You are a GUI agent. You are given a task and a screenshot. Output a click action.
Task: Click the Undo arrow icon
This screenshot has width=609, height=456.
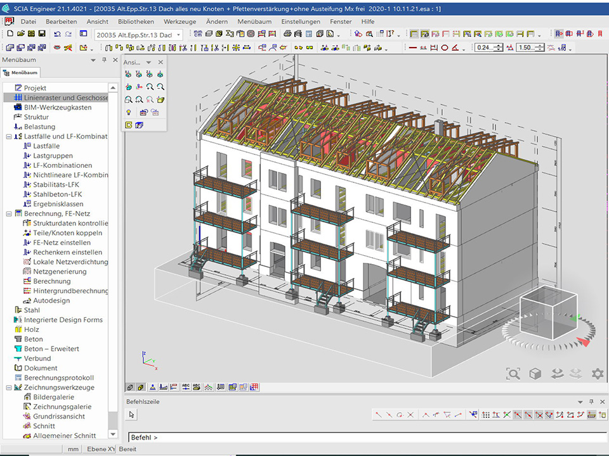57,34
